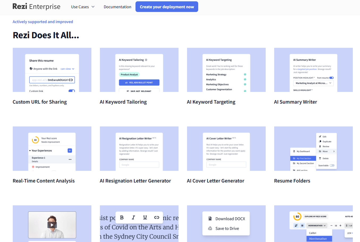Click check mark beside Marketing Strategy
Viewport: 360px width, 242px height.
(x=245, y=74)
